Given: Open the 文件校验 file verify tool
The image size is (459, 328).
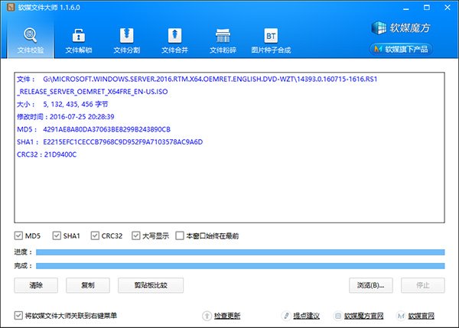Looking at the screenshot, I should pos(31,41).
